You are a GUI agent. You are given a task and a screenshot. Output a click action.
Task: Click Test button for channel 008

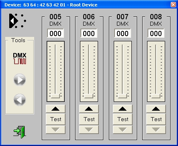tap(156, 119)
